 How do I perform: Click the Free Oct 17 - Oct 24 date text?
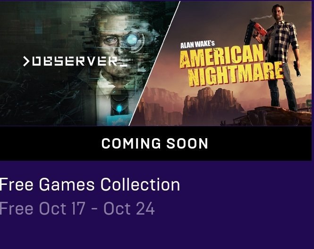click(x=77, y=208)
